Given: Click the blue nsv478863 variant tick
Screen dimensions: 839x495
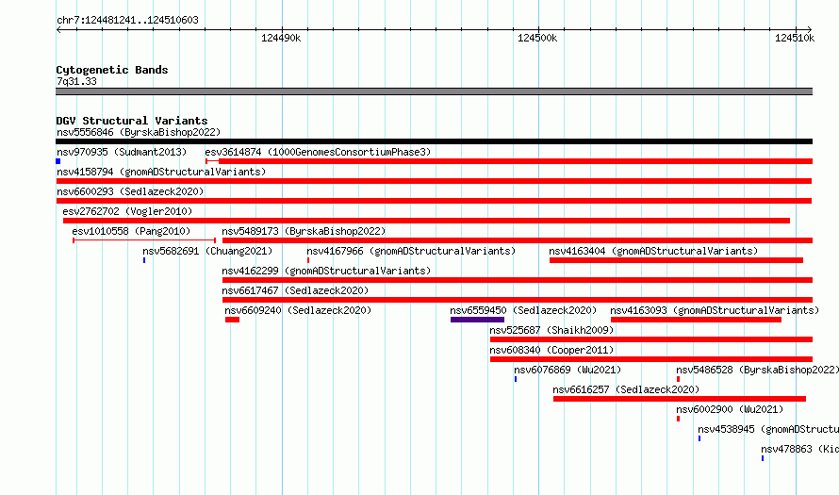Looking at the screenshot, I should (763, 458).
